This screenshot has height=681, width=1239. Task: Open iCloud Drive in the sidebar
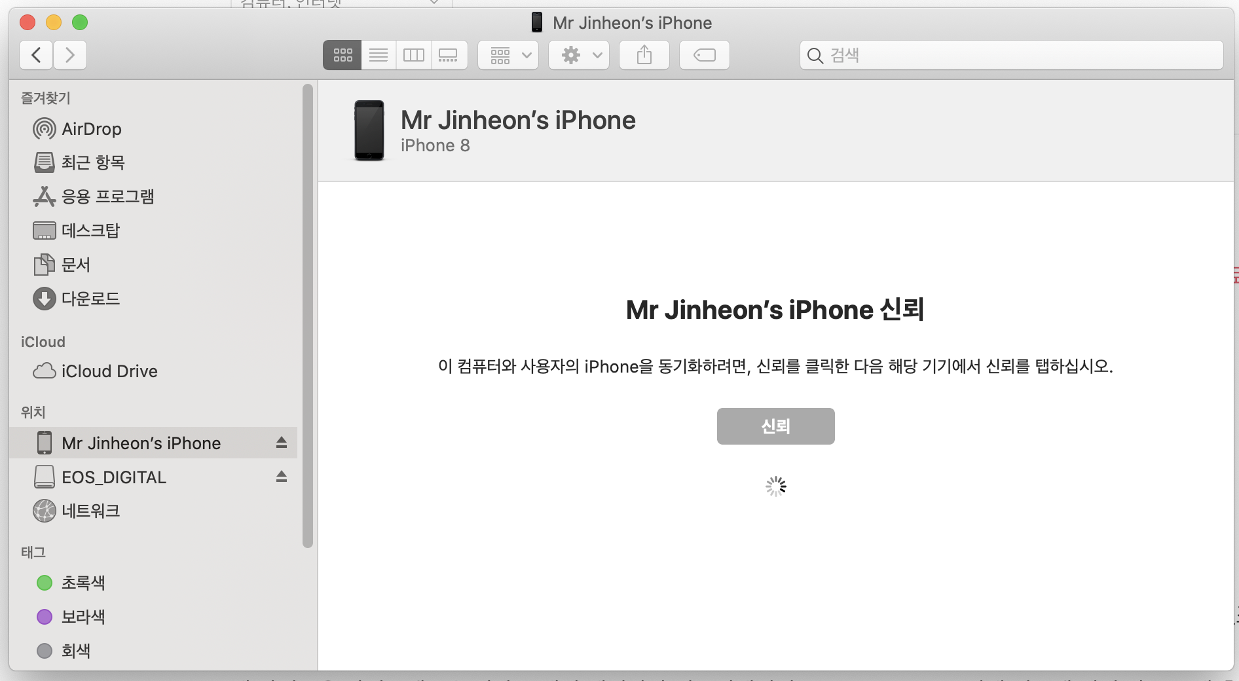click(x=154, y=371)
